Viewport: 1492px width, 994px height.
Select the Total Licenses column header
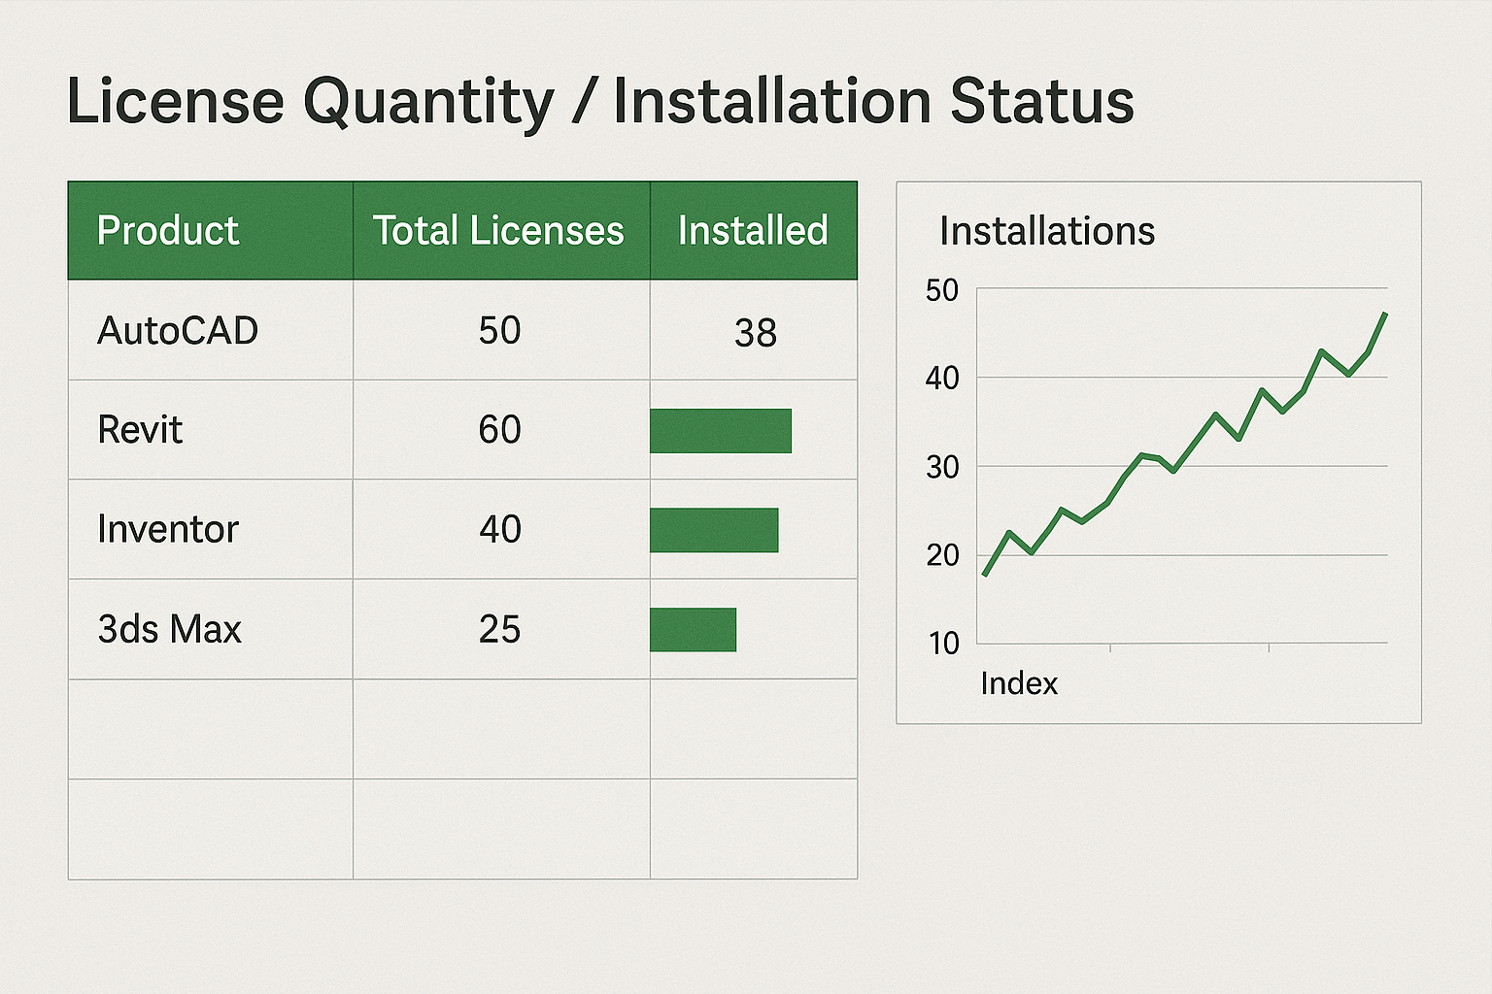tap(501, 231)
